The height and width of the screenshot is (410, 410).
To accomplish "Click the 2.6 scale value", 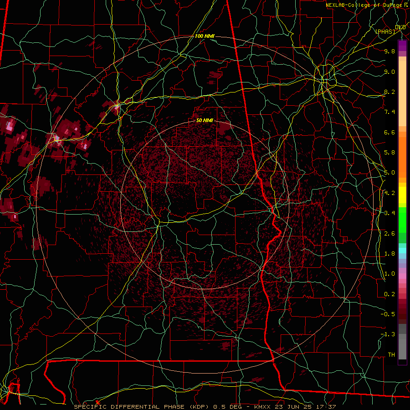I will click(x=389, y=234).
